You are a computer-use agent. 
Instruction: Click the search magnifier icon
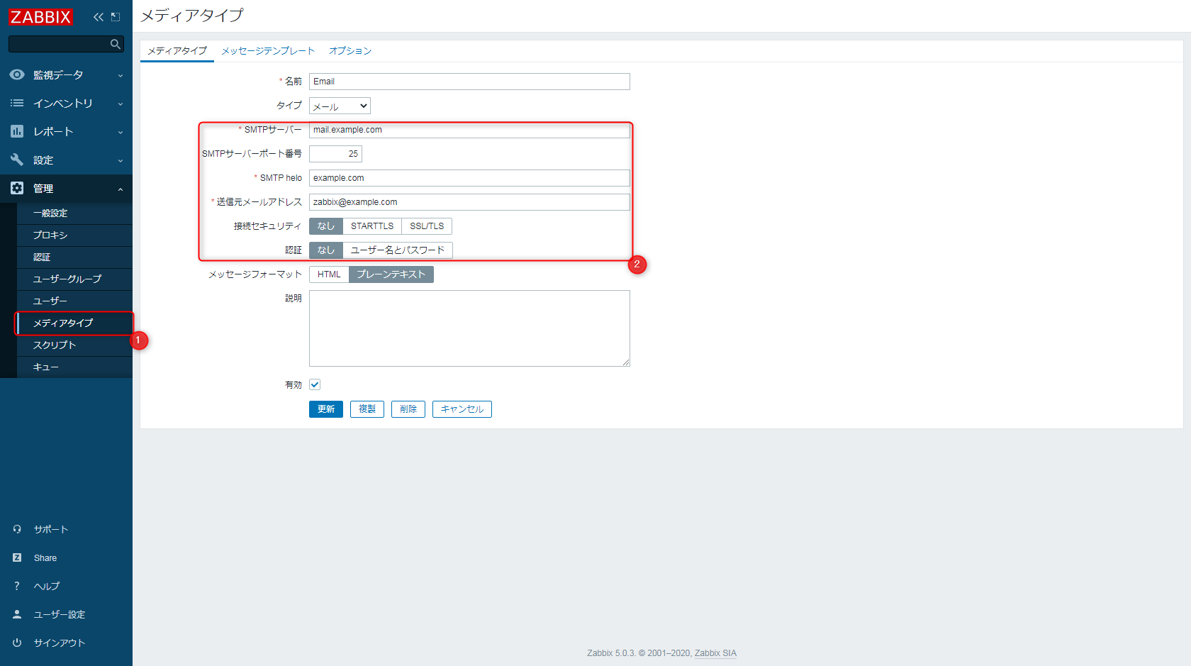coord(116,44)
